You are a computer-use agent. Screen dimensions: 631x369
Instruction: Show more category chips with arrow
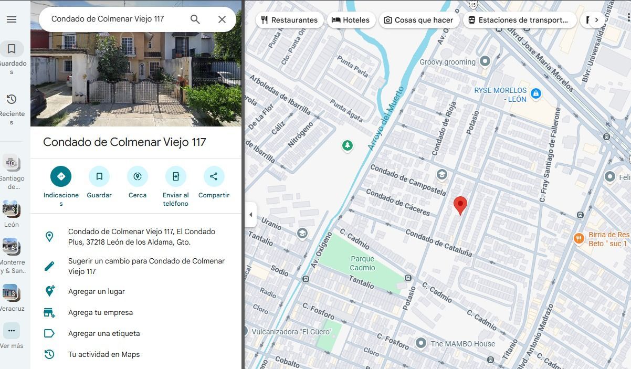pyautogui.click(x=596, y=20)
